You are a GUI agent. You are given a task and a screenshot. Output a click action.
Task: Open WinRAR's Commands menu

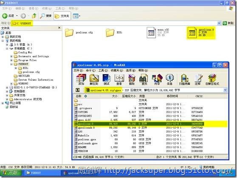pos(91,71)
